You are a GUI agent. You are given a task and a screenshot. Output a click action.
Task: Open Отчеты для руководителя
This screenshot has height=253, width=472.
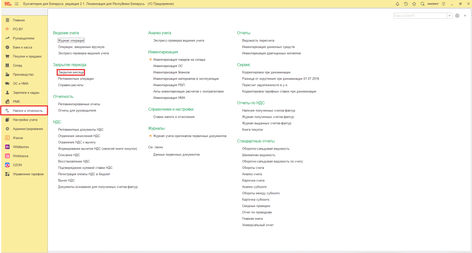[x=77, y=110]
